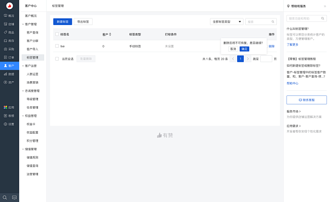Collapse the 客户管理 tree group
This screenshot has width=330, height=202.
click(x=23, y=24)
